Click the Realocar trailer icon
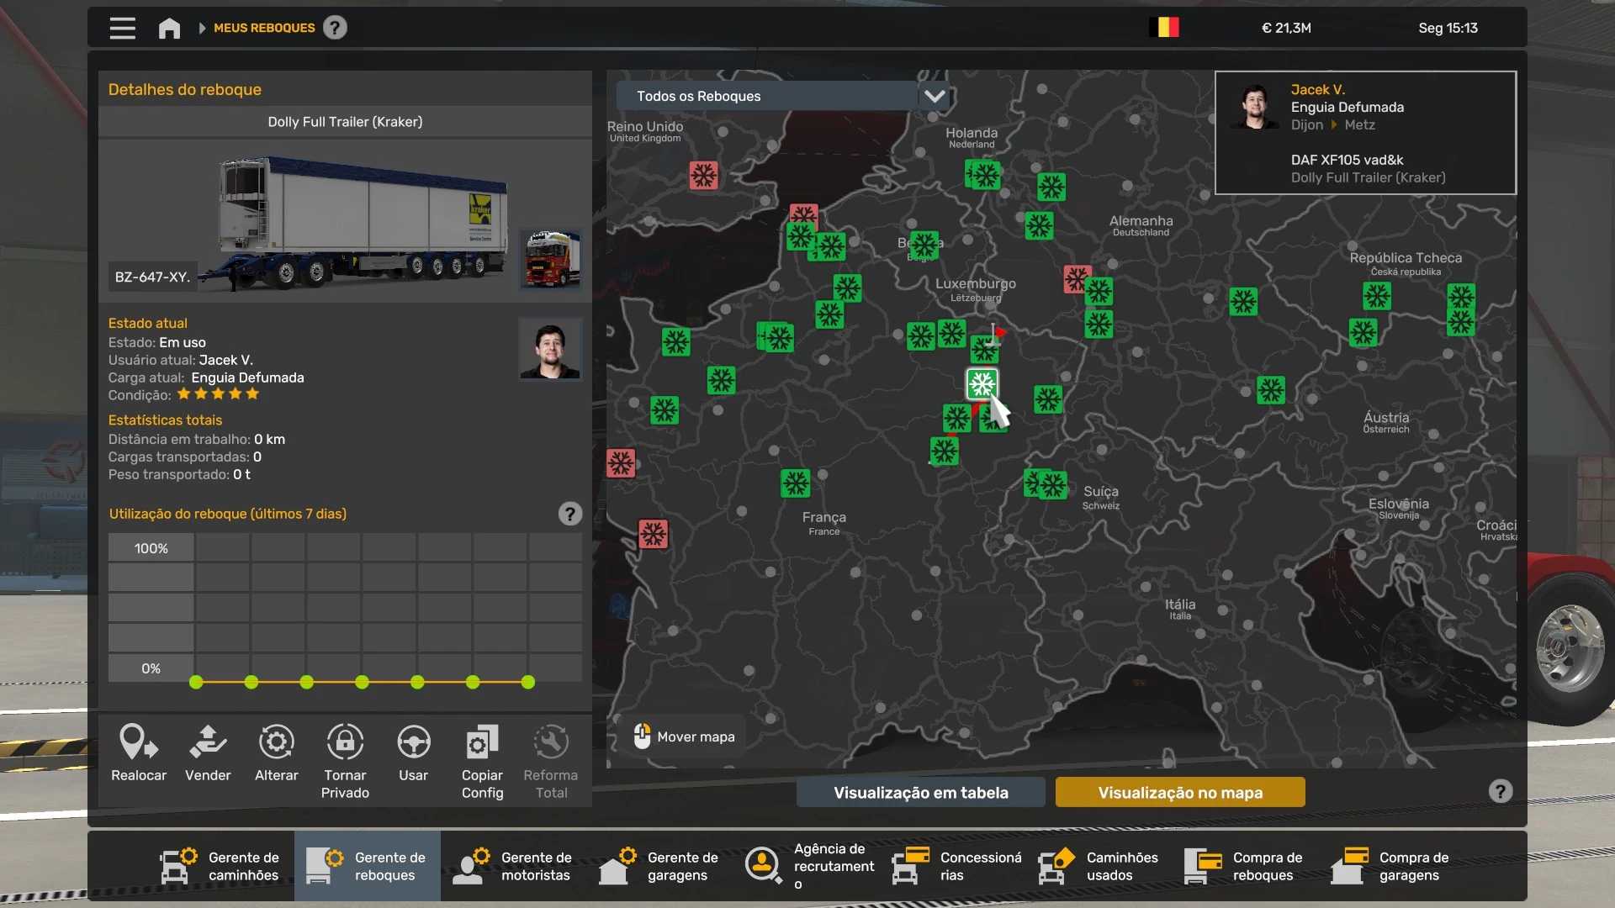The width and height of the screenshot is (1615, 908). pyautogui.click(x=139, y=743)
